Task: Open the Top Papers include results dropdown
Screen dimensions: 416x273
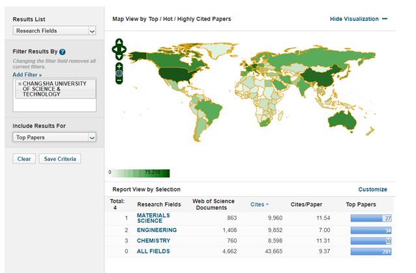Action: (x=54, y=137)
